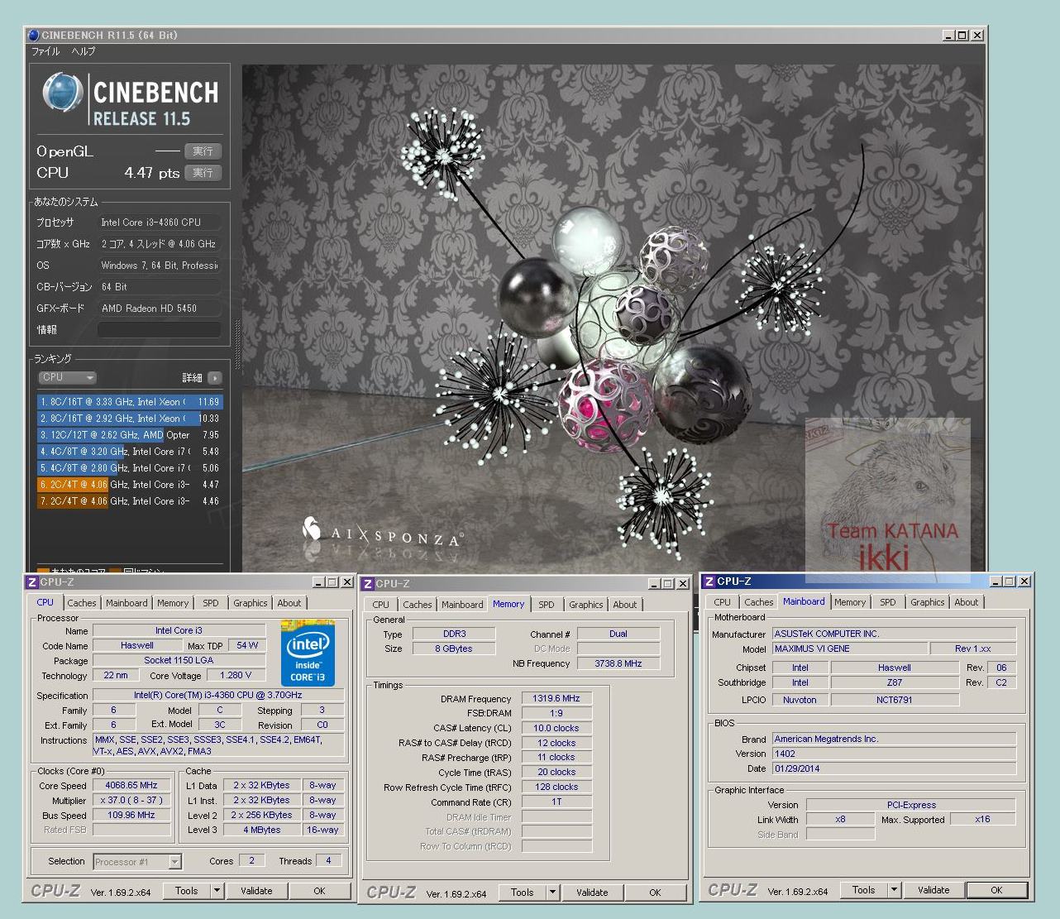Minimize the right CPU-Z window
Image resolution: width=1060 pixels, height=919 pixels.
(995, 582)
